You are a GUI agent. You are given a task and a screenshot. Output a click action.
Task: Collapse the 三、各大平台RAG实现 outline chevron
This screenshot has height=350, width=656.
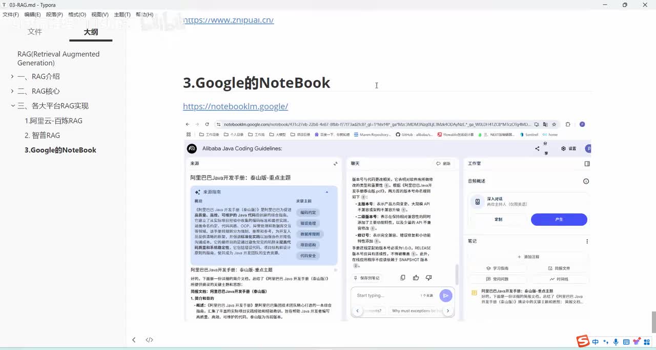[13, 106]
